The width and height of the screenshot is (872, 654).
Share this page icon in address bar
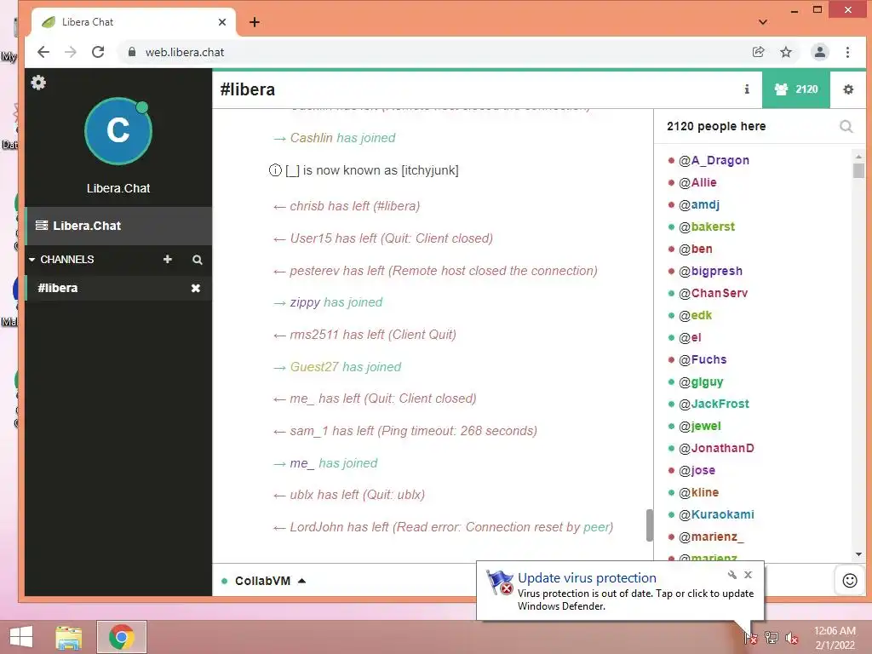pos(758,52)
